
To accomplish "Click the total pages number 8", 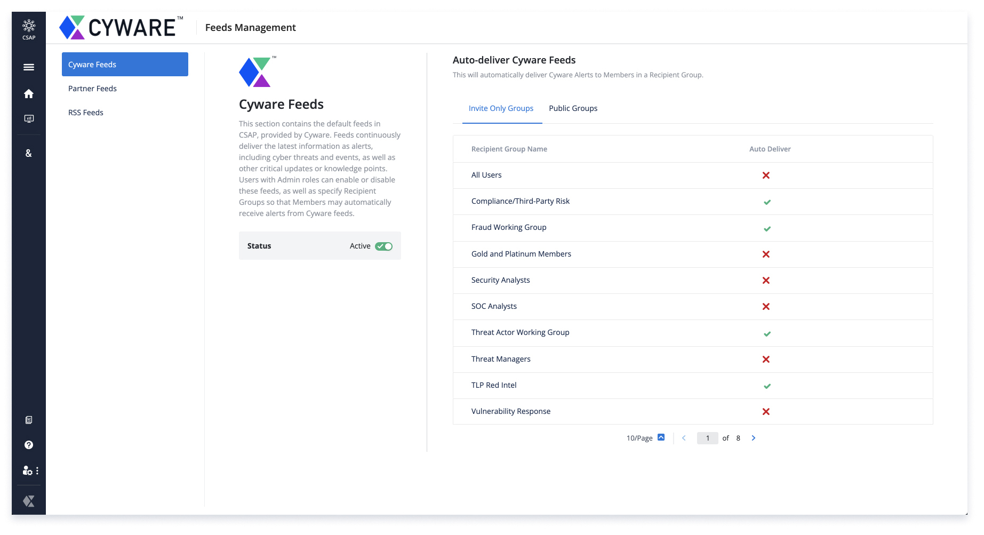I will pos(738,438).
